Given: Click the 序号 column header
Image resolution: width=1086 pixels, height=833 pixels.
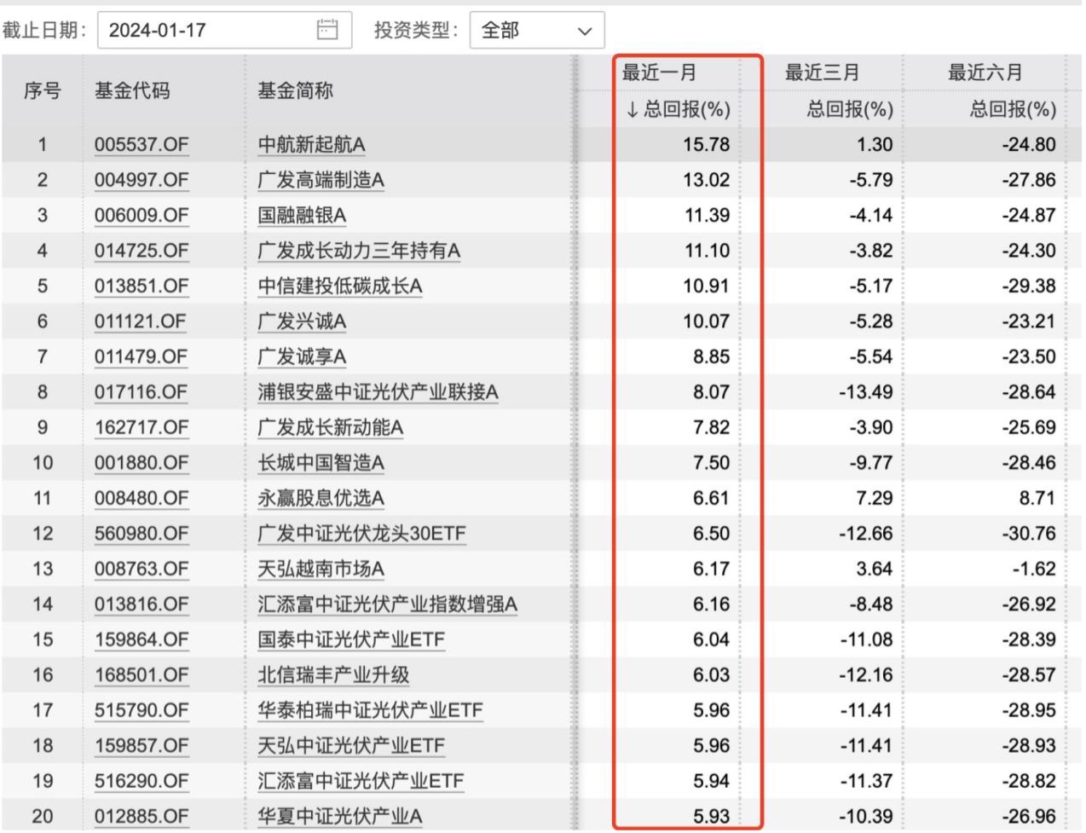Looking at the screenshot, I should coord(43,90).
